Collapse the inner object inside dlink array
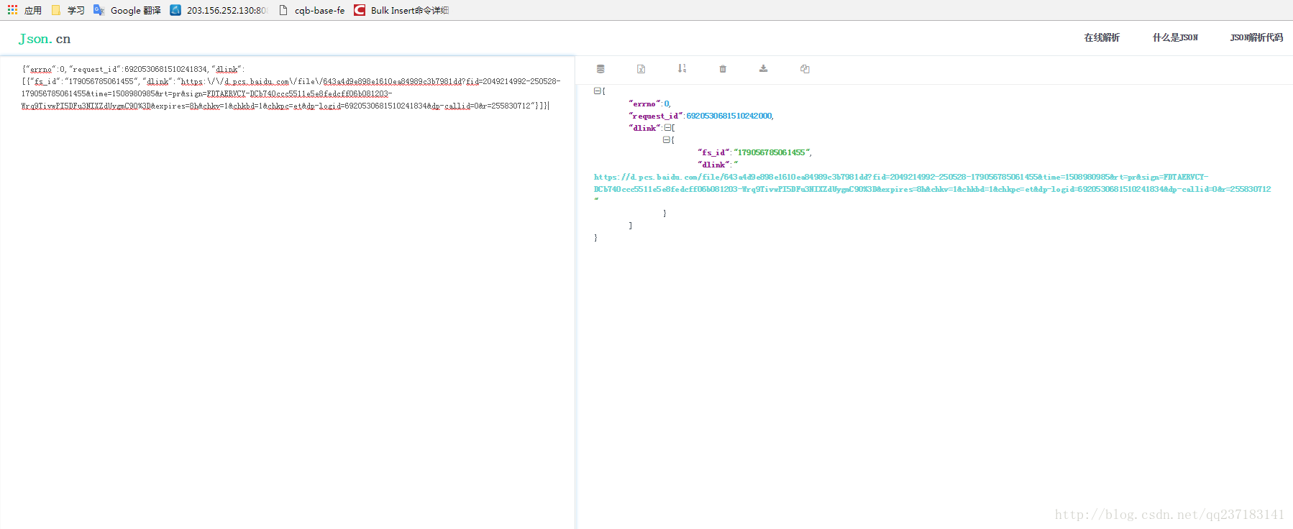This screenshot has height=529, width=1293. pyautogui.click(x=666, y=140)
